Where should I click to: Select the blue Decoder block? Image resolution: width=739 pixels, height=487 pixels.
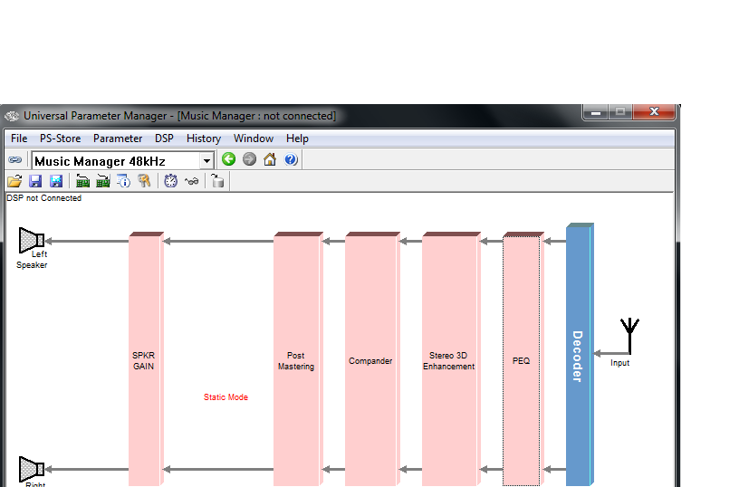580,354
